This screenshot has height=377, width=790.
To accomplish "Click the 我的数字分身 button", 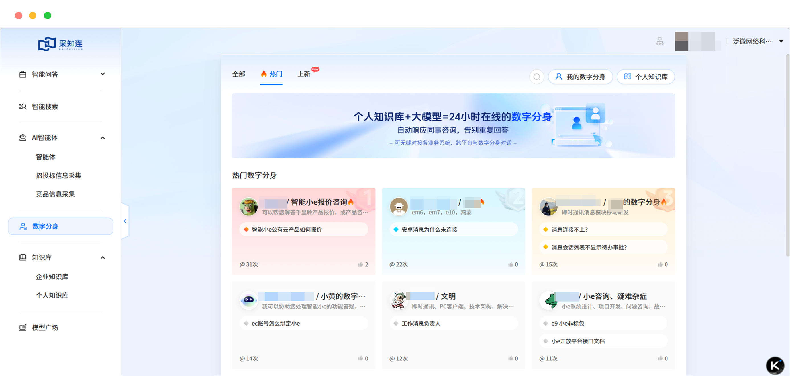I will click(x=580, y=77).
